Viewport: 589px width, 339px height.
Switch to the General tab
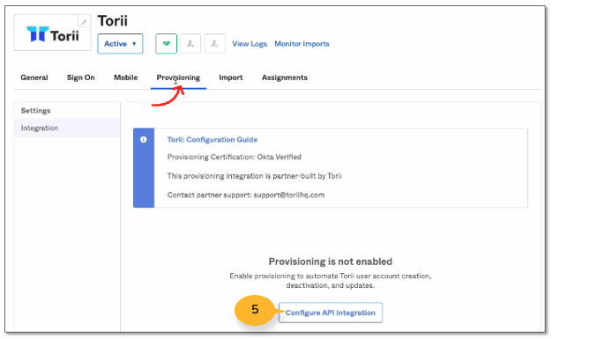(34, 77)
